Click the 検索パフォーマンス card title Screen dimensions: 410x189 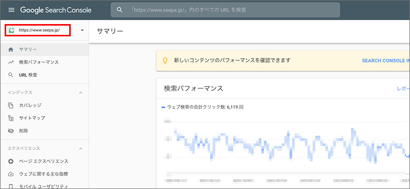click(194, 89)
